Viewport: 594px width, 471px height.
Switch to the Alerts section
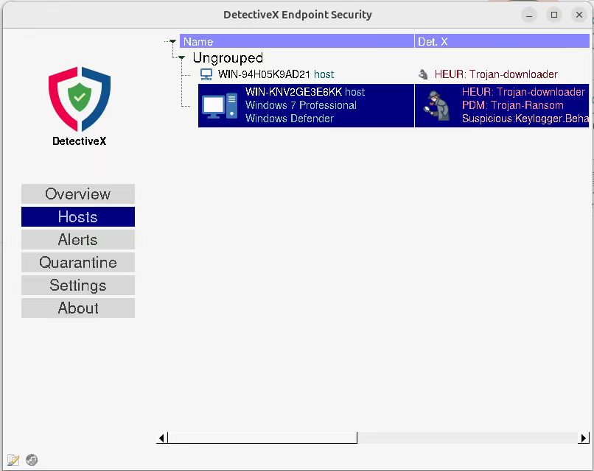pos(78,240)
